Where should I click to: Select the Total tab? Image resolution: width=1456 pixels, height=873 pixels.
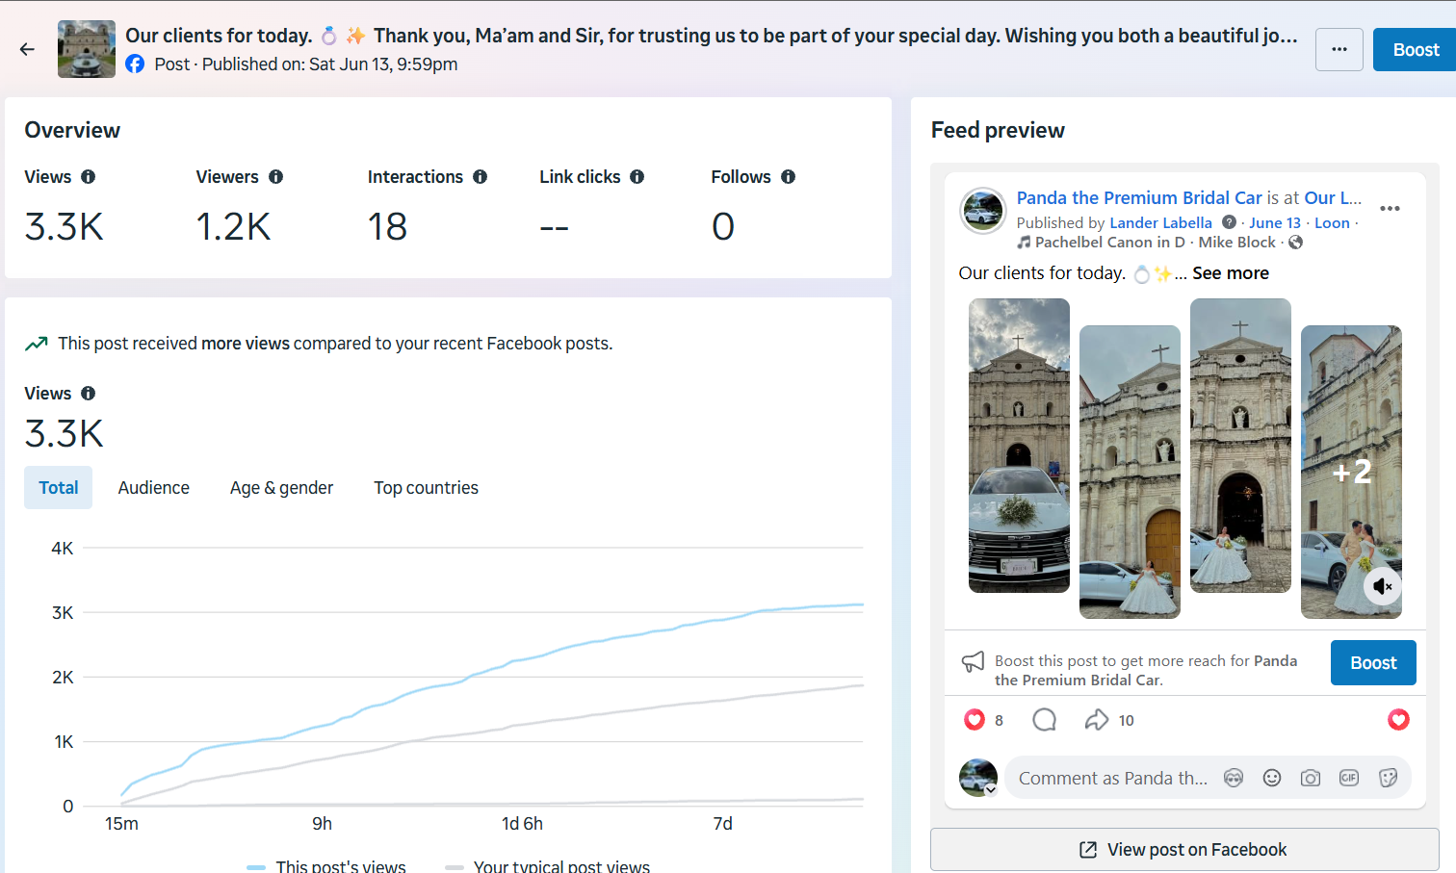point(59,488)
